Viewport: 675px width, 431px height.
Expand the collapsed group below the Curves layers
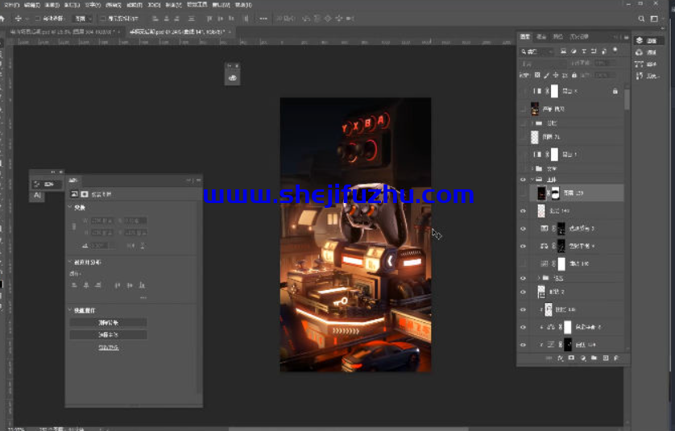tap(539, 278)
